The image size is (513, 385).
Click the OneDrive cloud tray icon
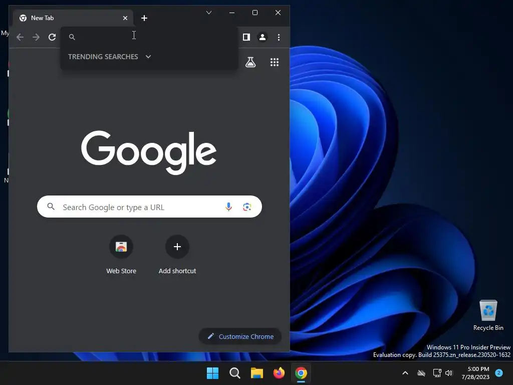tap(421, 373)
